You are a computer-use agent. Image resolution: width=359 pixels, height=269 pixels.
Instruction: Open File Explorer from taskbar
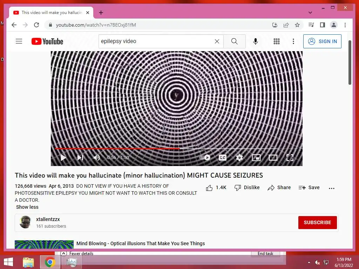click(28, 262)
